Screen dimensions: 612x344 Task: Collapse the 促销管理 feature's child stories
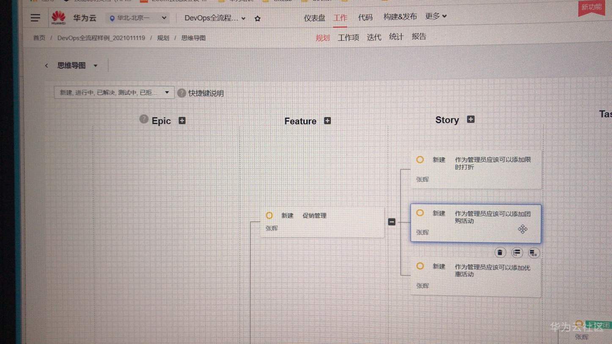[x=392, y=222]
